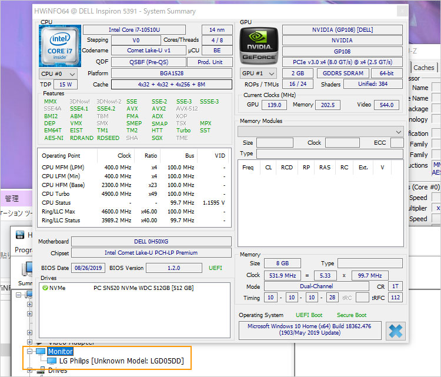Click the GDDR5 SDRAM memory type field

[343, 74]
